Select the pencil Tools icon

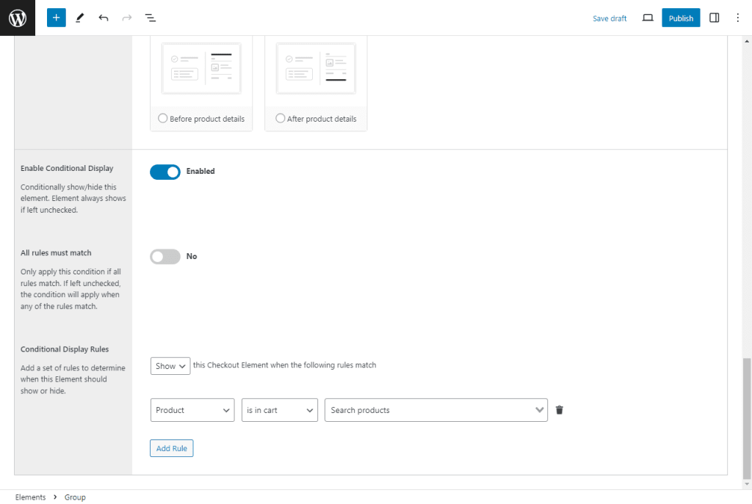[79, 18]
